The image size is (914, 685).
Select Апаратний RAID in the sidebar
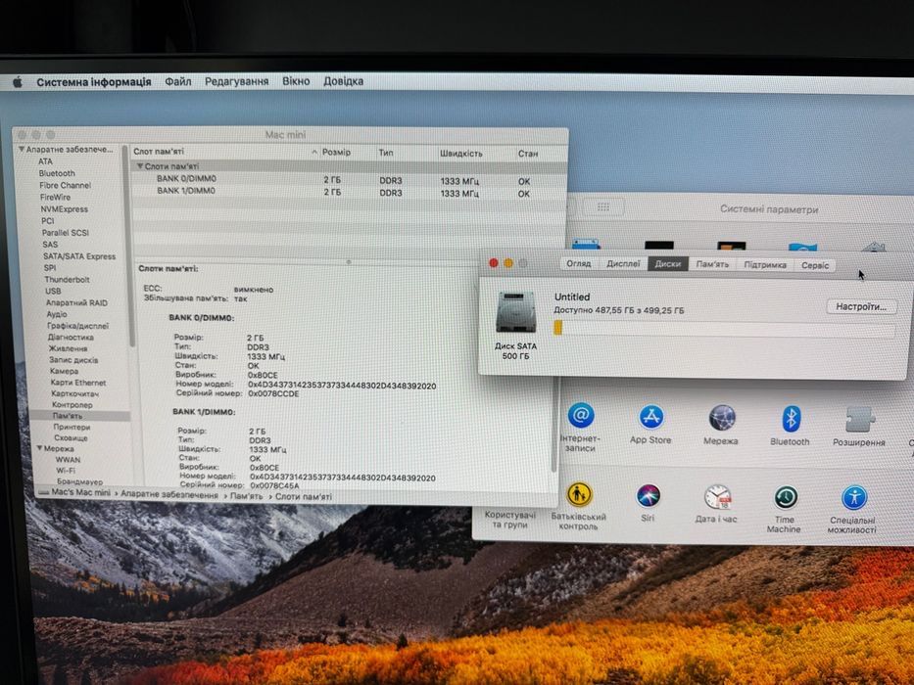point(77,302)
